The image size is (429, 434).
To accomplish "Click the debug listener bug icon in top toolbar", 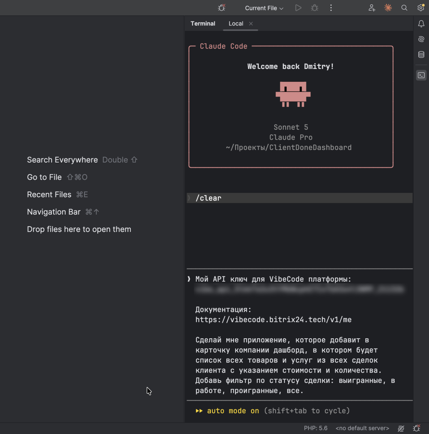I will pyautogui.click(x=222, y=8).
